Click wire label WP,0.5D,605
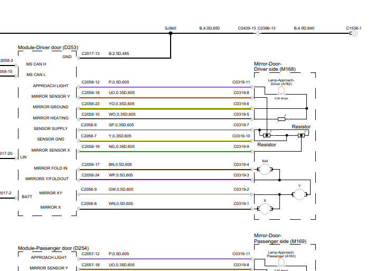375x271 pixels. click(x=120, y=175)
